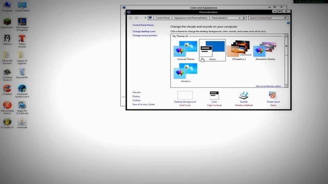Launch Macromedia Flash 8
Screen dimensions: 328x184
coord(7,108)
